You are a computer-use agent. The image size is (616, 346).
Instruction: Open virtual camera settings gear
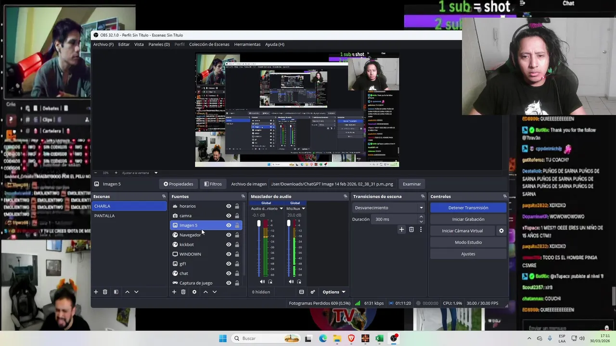coord(501,231)
